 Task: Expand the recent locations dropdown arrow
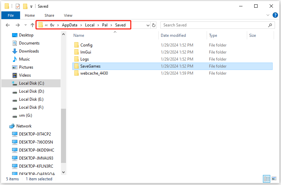(25, 25)
